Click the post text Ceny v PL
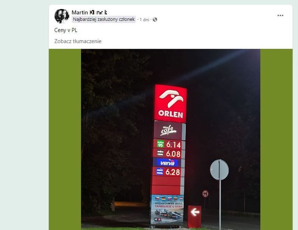 click(66, 30)
